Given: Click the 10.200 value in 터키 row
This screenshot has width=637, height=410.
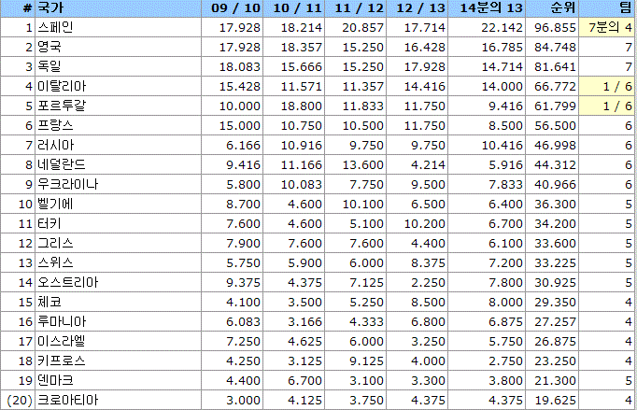Looking at the screenshot, I should coord(425,223).
